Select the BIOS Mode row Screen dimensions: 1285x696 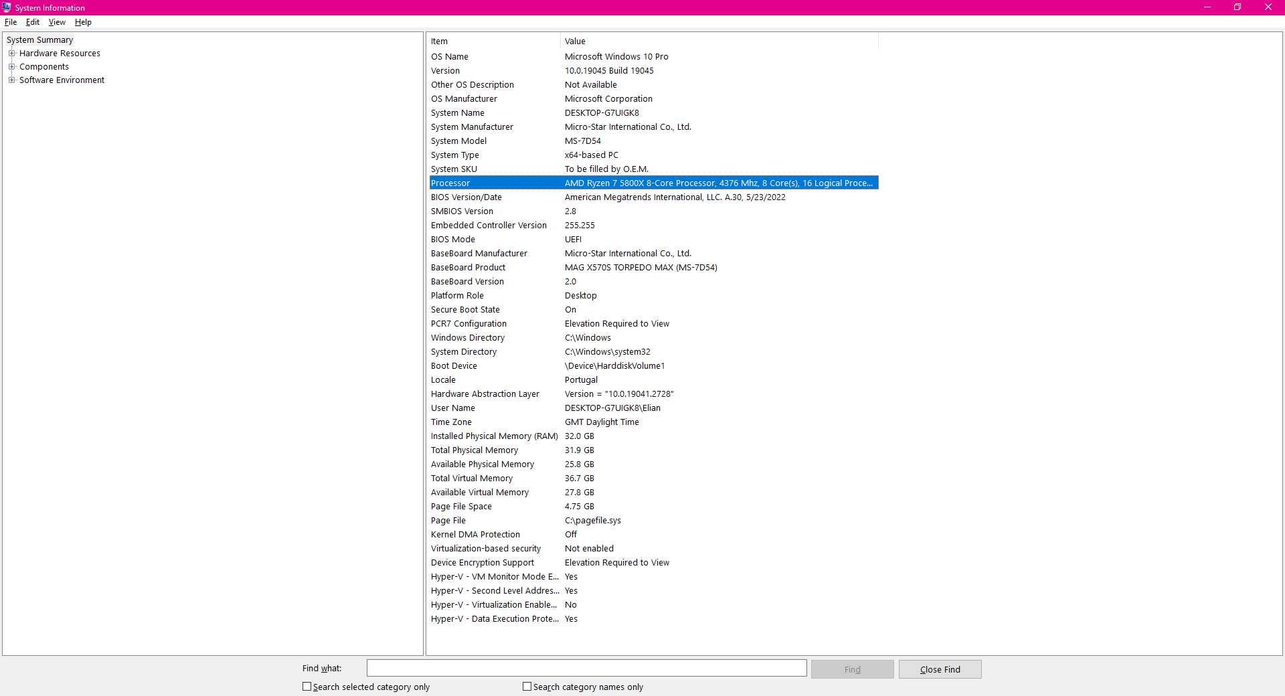pyautogui.click(x=654, y=240)
